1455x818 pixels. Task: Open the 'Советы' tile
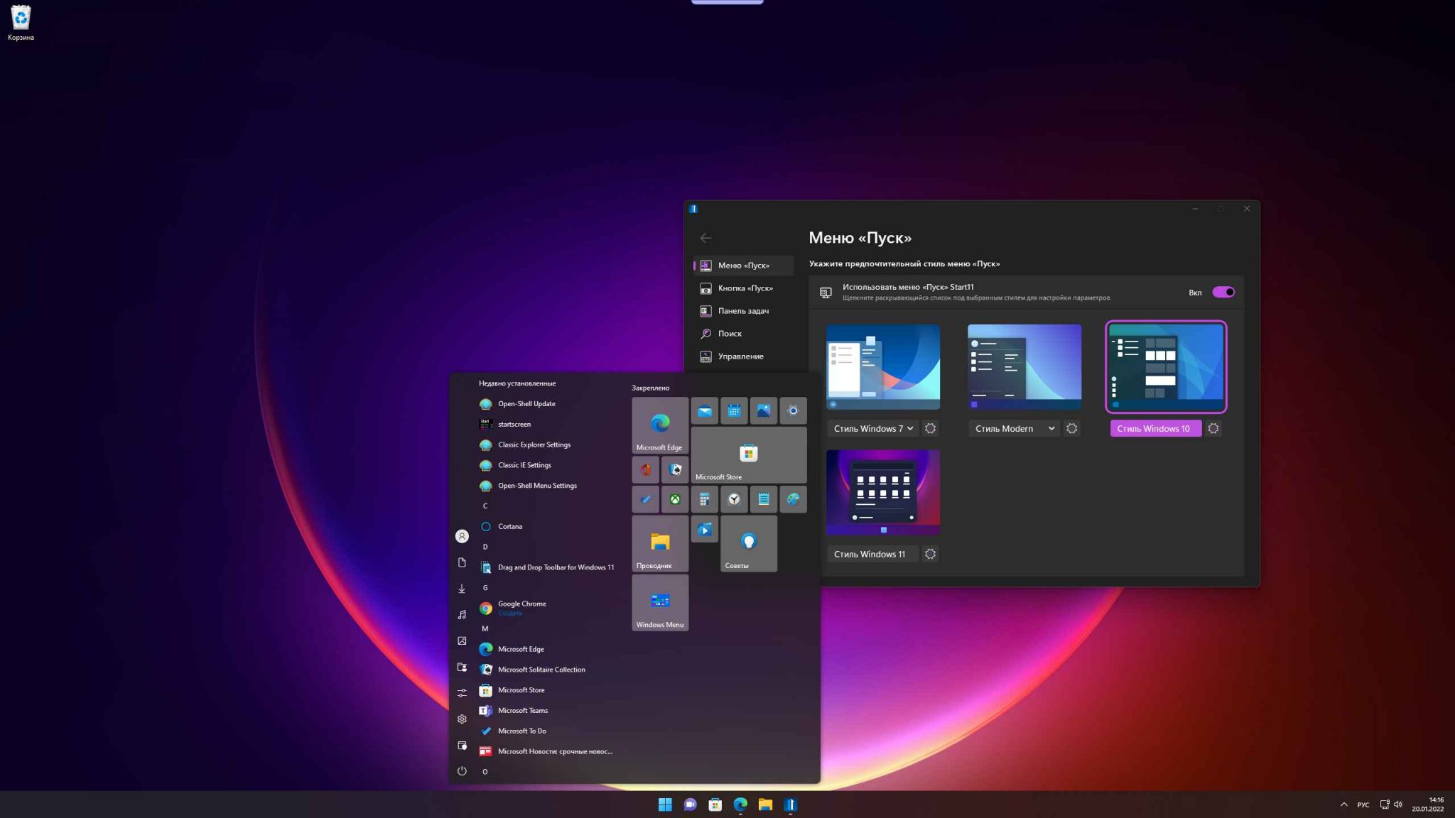[749, 544]
